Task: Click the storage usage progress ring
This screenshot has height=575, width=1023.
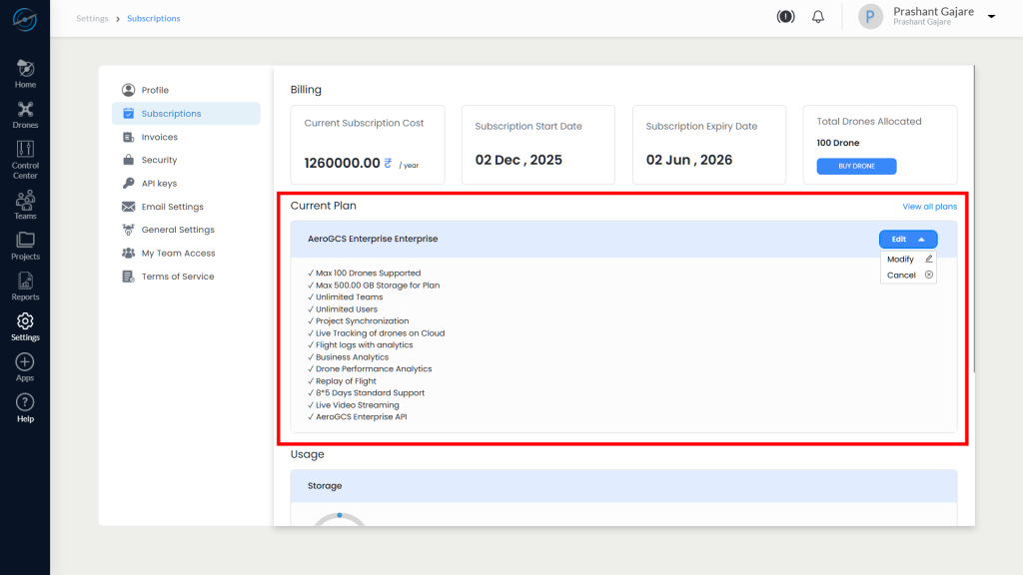Action: click(x=340, y=520)
